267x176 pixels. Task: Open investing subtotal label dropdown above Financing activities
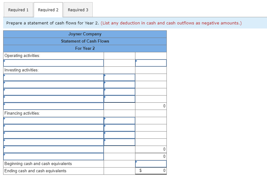pyautogui.click(x=53, y=106)
